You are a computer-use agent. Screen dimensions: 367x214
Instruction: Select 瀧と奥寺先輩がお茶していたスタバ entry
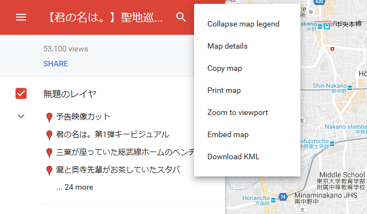click(118, 170)
